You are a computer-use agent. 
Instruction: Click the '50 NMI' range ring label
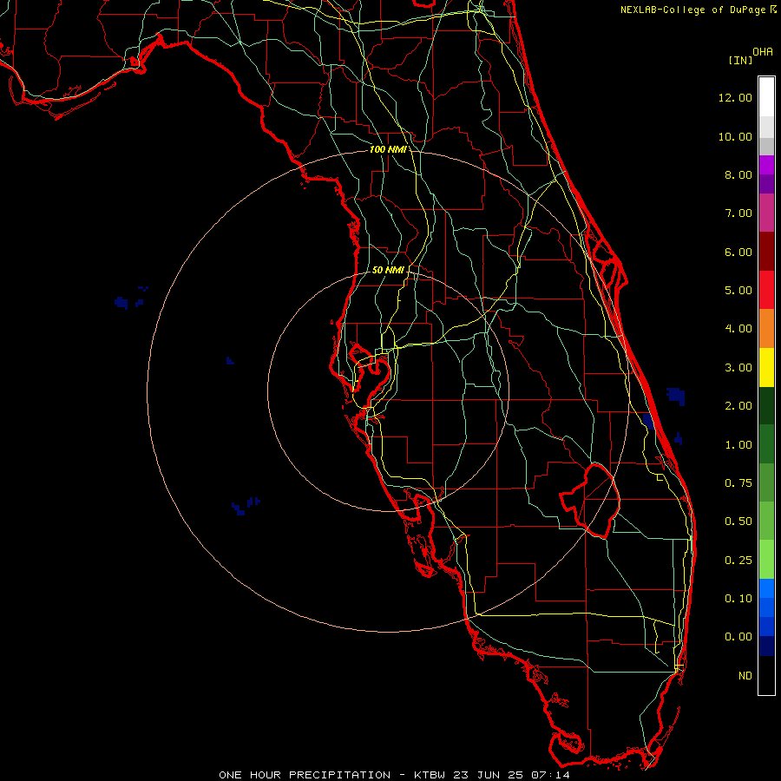click(x=388, y=270)
